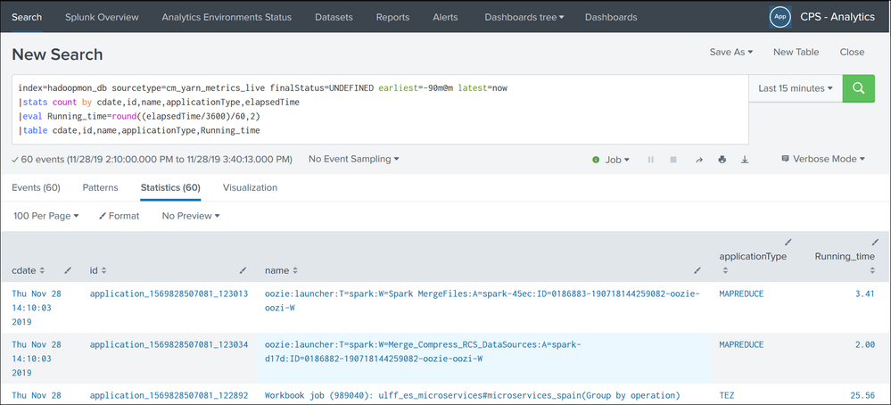Image resolution: width=891 pixels, height=405 pixels.
Task: Sort by the name column arrows
Action: (296, 271)
